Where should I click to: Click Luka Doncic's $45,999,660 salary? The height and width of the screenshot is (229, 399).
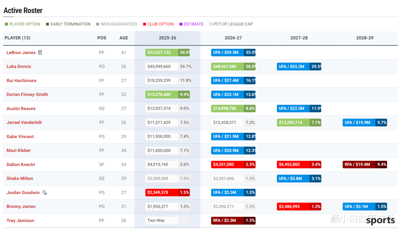(168, 67)
